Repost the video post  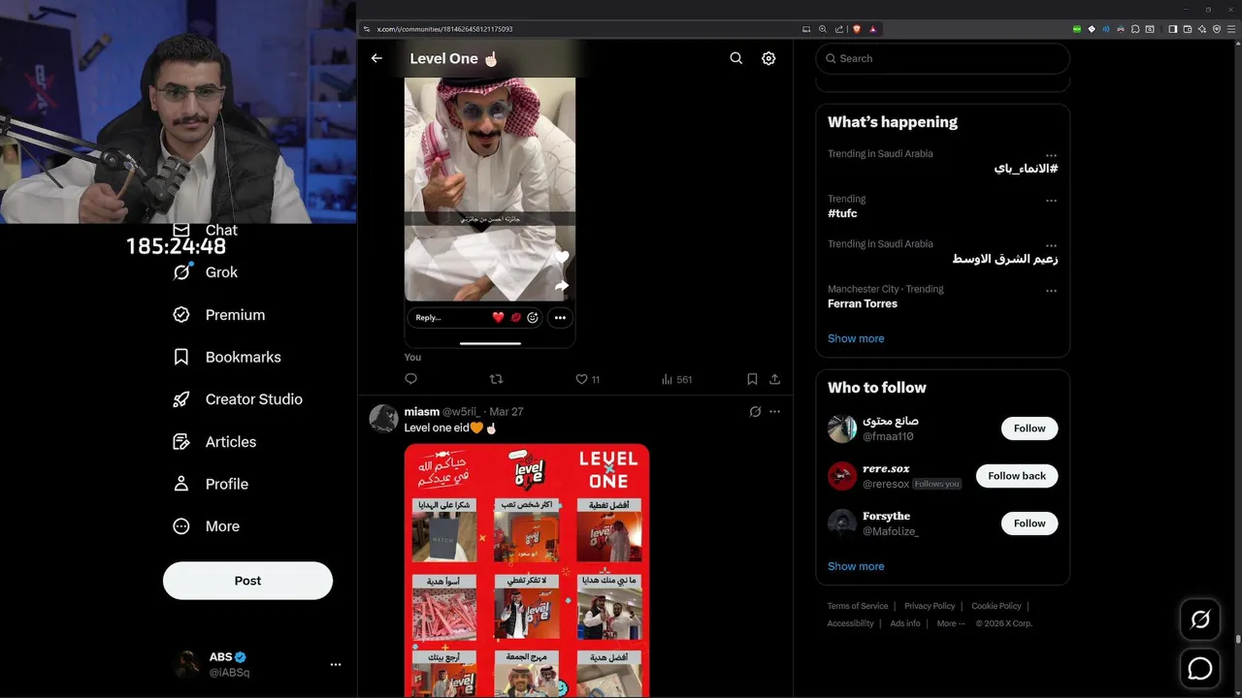click(x=496, y=379)
